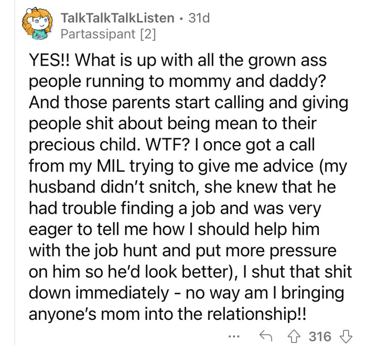
Task: Click the reply arrow icon
Action: click(266, 336)
